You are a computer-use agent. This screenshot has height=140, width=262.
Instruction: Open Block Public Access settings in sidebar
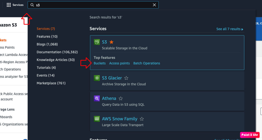[x=14, y=96]
